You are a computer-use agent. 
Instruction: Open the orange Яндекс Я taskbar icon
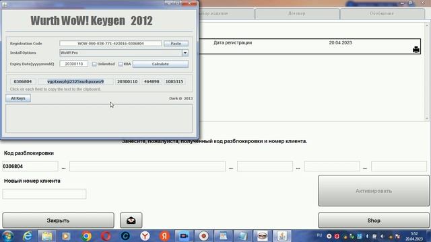[164, 236]
